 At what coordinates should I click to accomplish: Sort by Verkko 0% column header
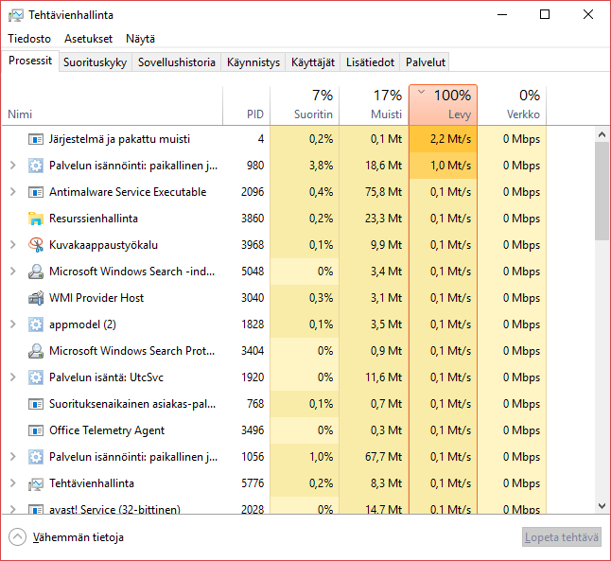[512, 105]
